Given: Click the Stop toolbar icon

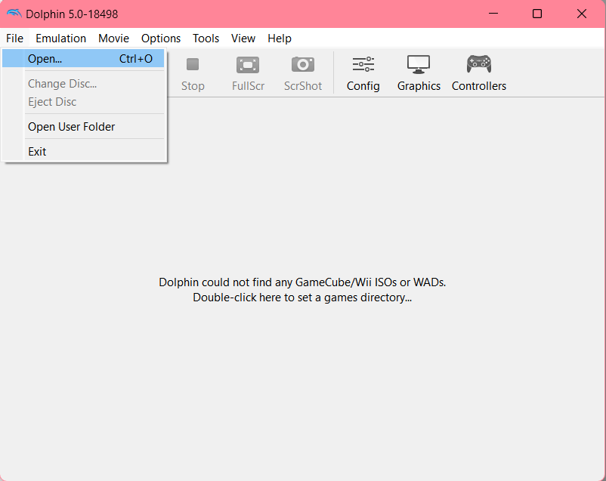Looking at the screenshot, I should [193, 64].
